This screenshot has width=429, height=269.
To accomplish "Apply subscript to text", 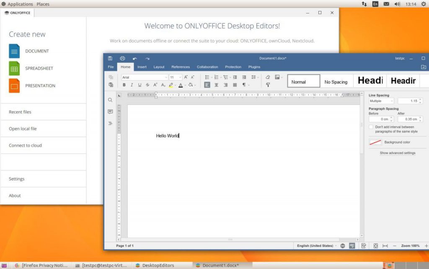I will click(x=163, y=85).
